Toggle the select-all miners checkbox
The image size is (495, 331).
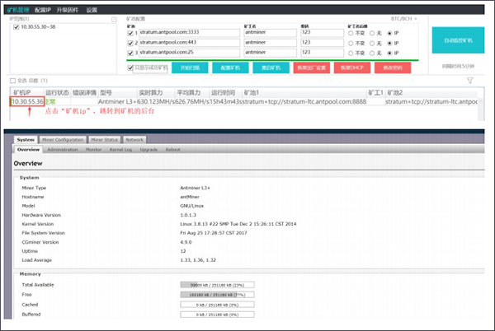pyautogui.click(x=12, y=81)
